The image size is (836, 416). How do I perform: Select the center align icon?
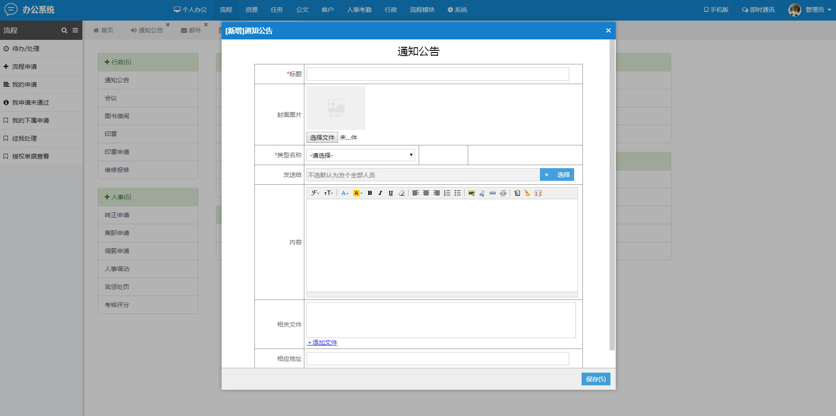[x=426, y=193]
